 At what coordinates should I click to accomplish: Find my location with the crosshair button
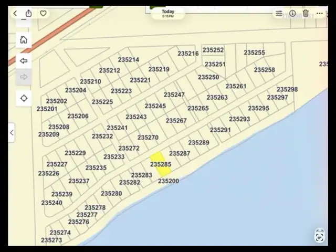24,98
